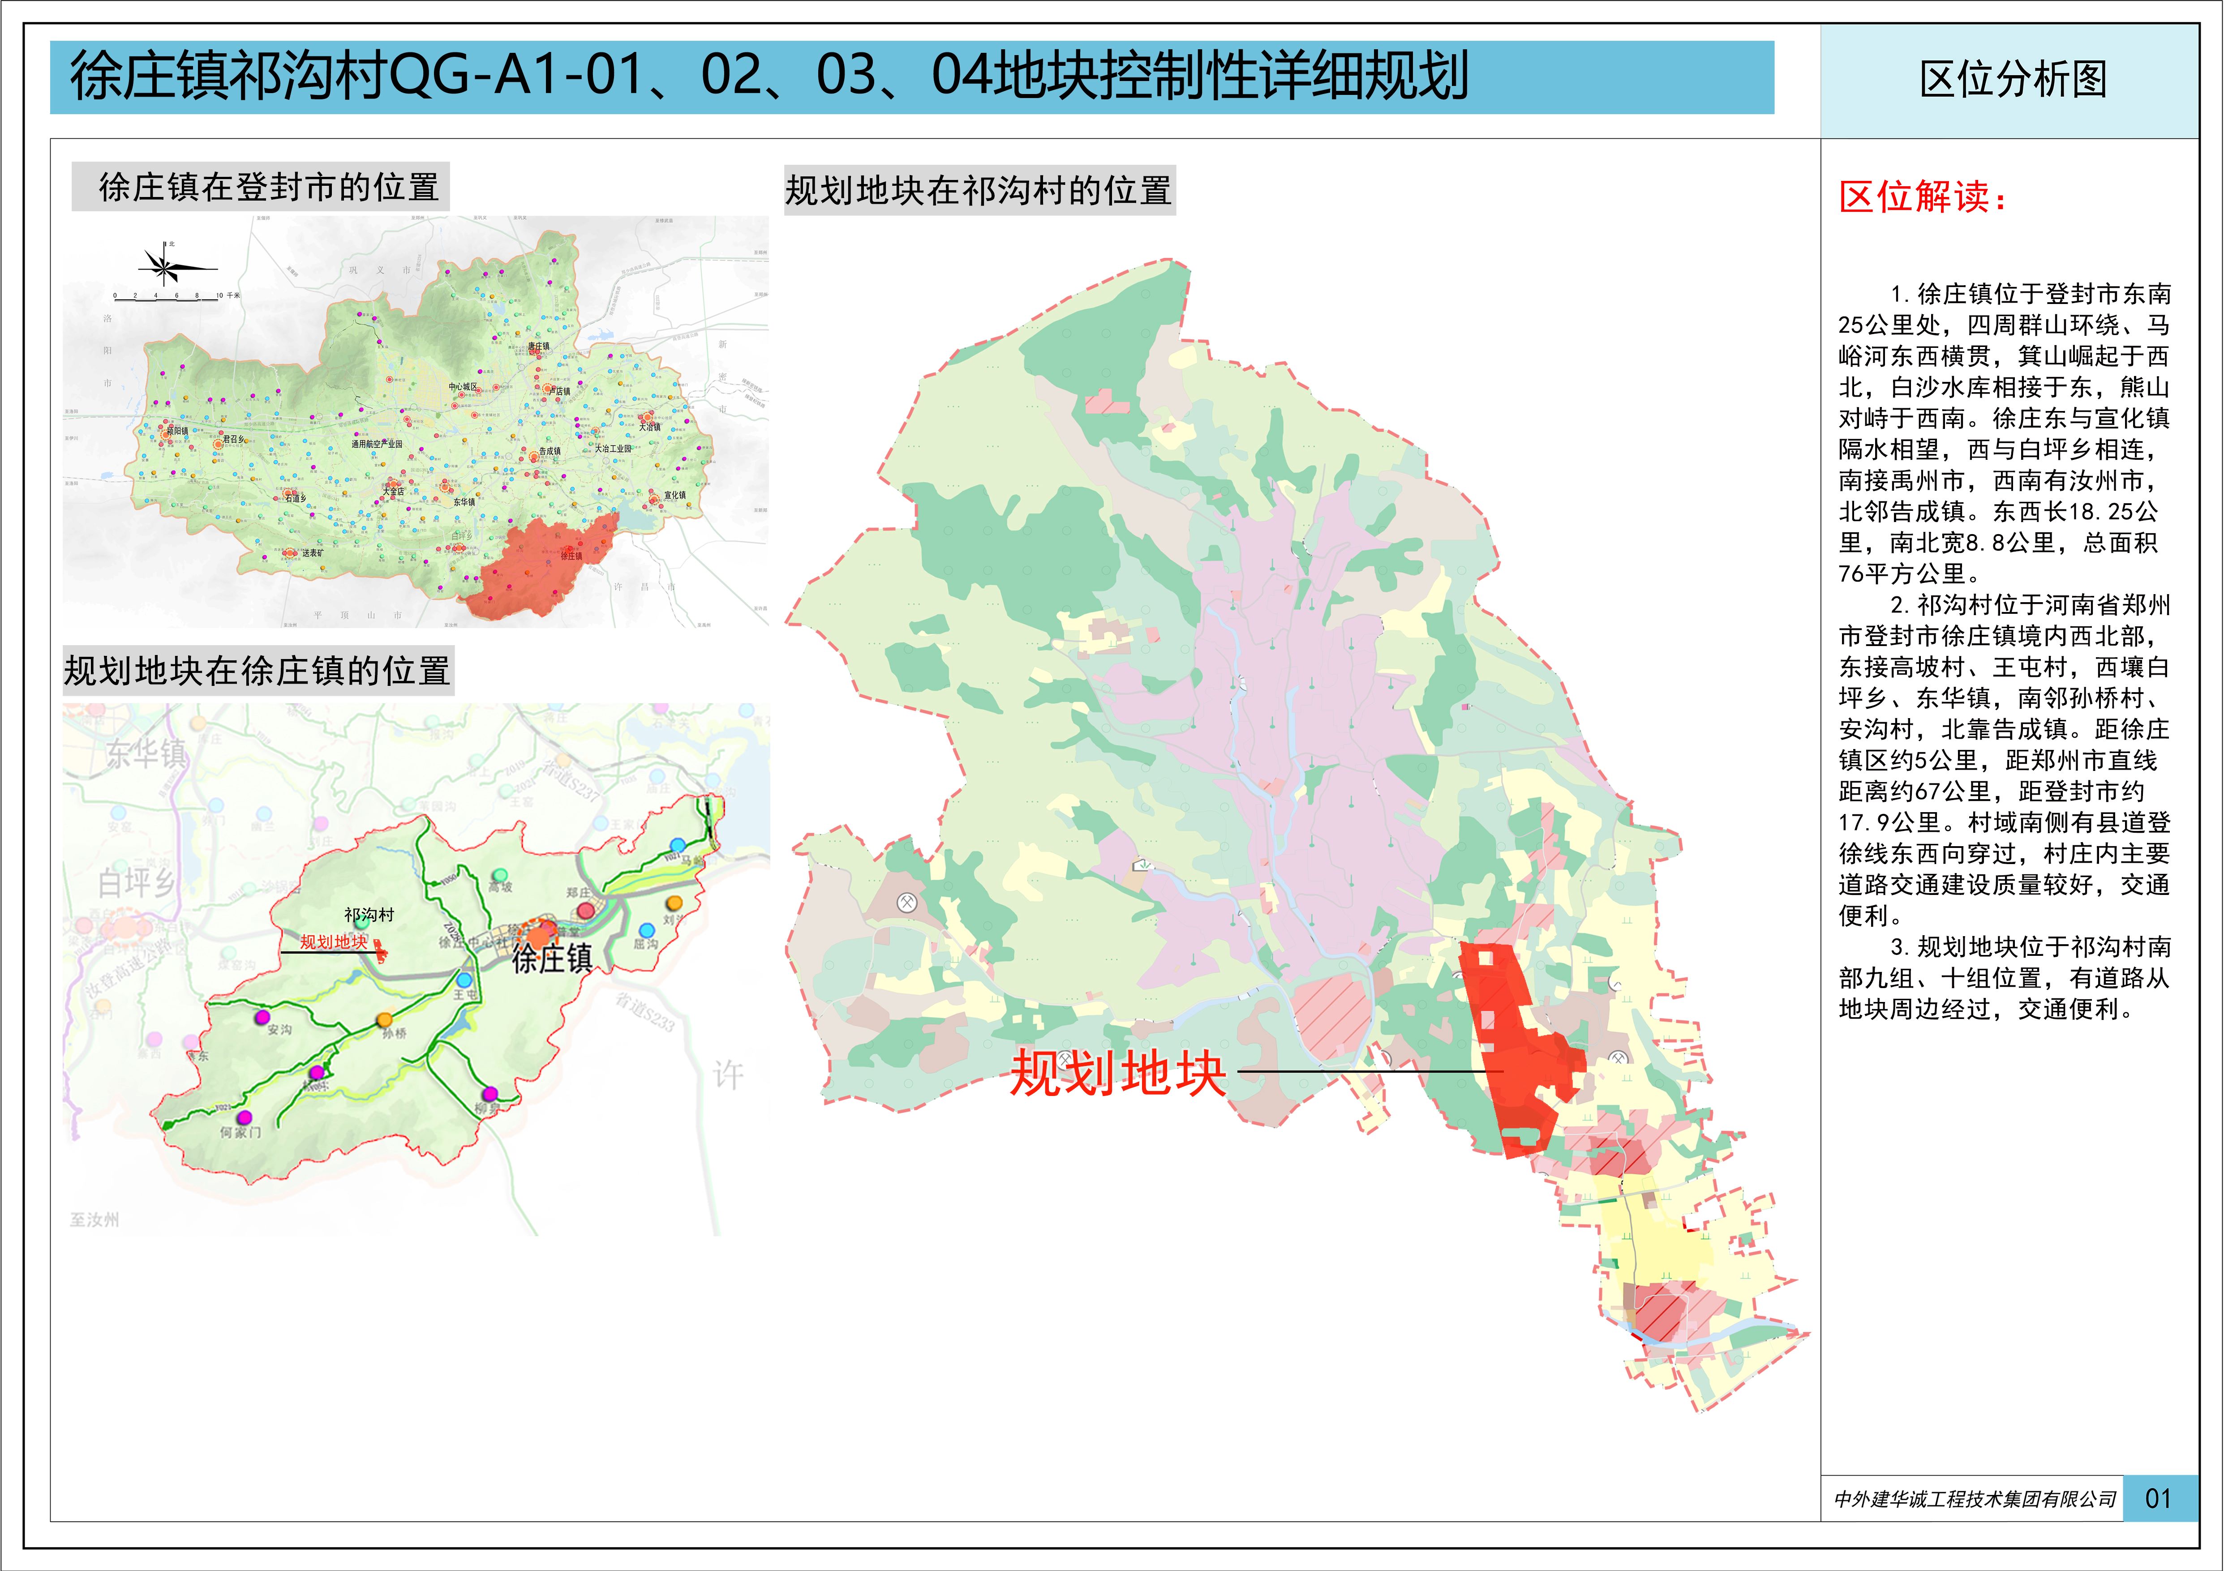Click the magenta marker above 何家门

coord(245,1118)
